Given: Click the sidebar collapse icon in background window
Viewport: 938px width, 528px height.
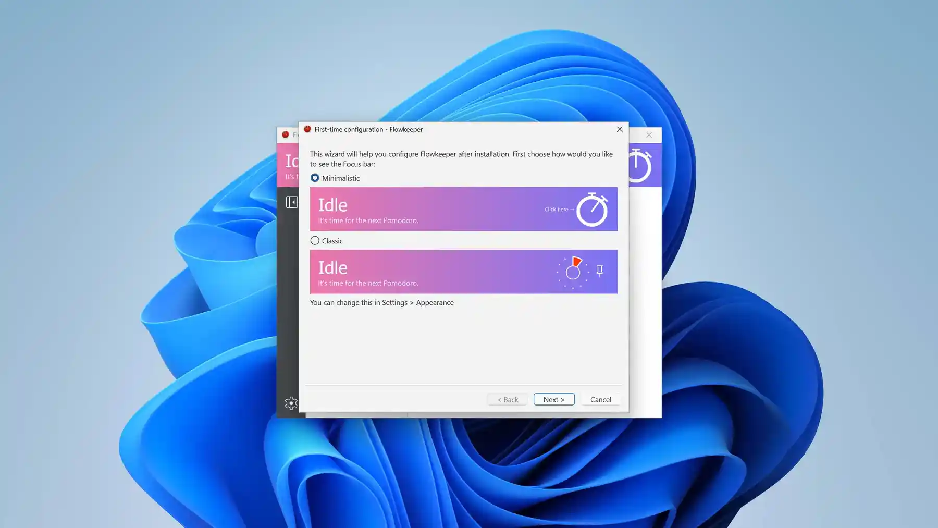Looking at the screenshot, I should pos(292,201).
